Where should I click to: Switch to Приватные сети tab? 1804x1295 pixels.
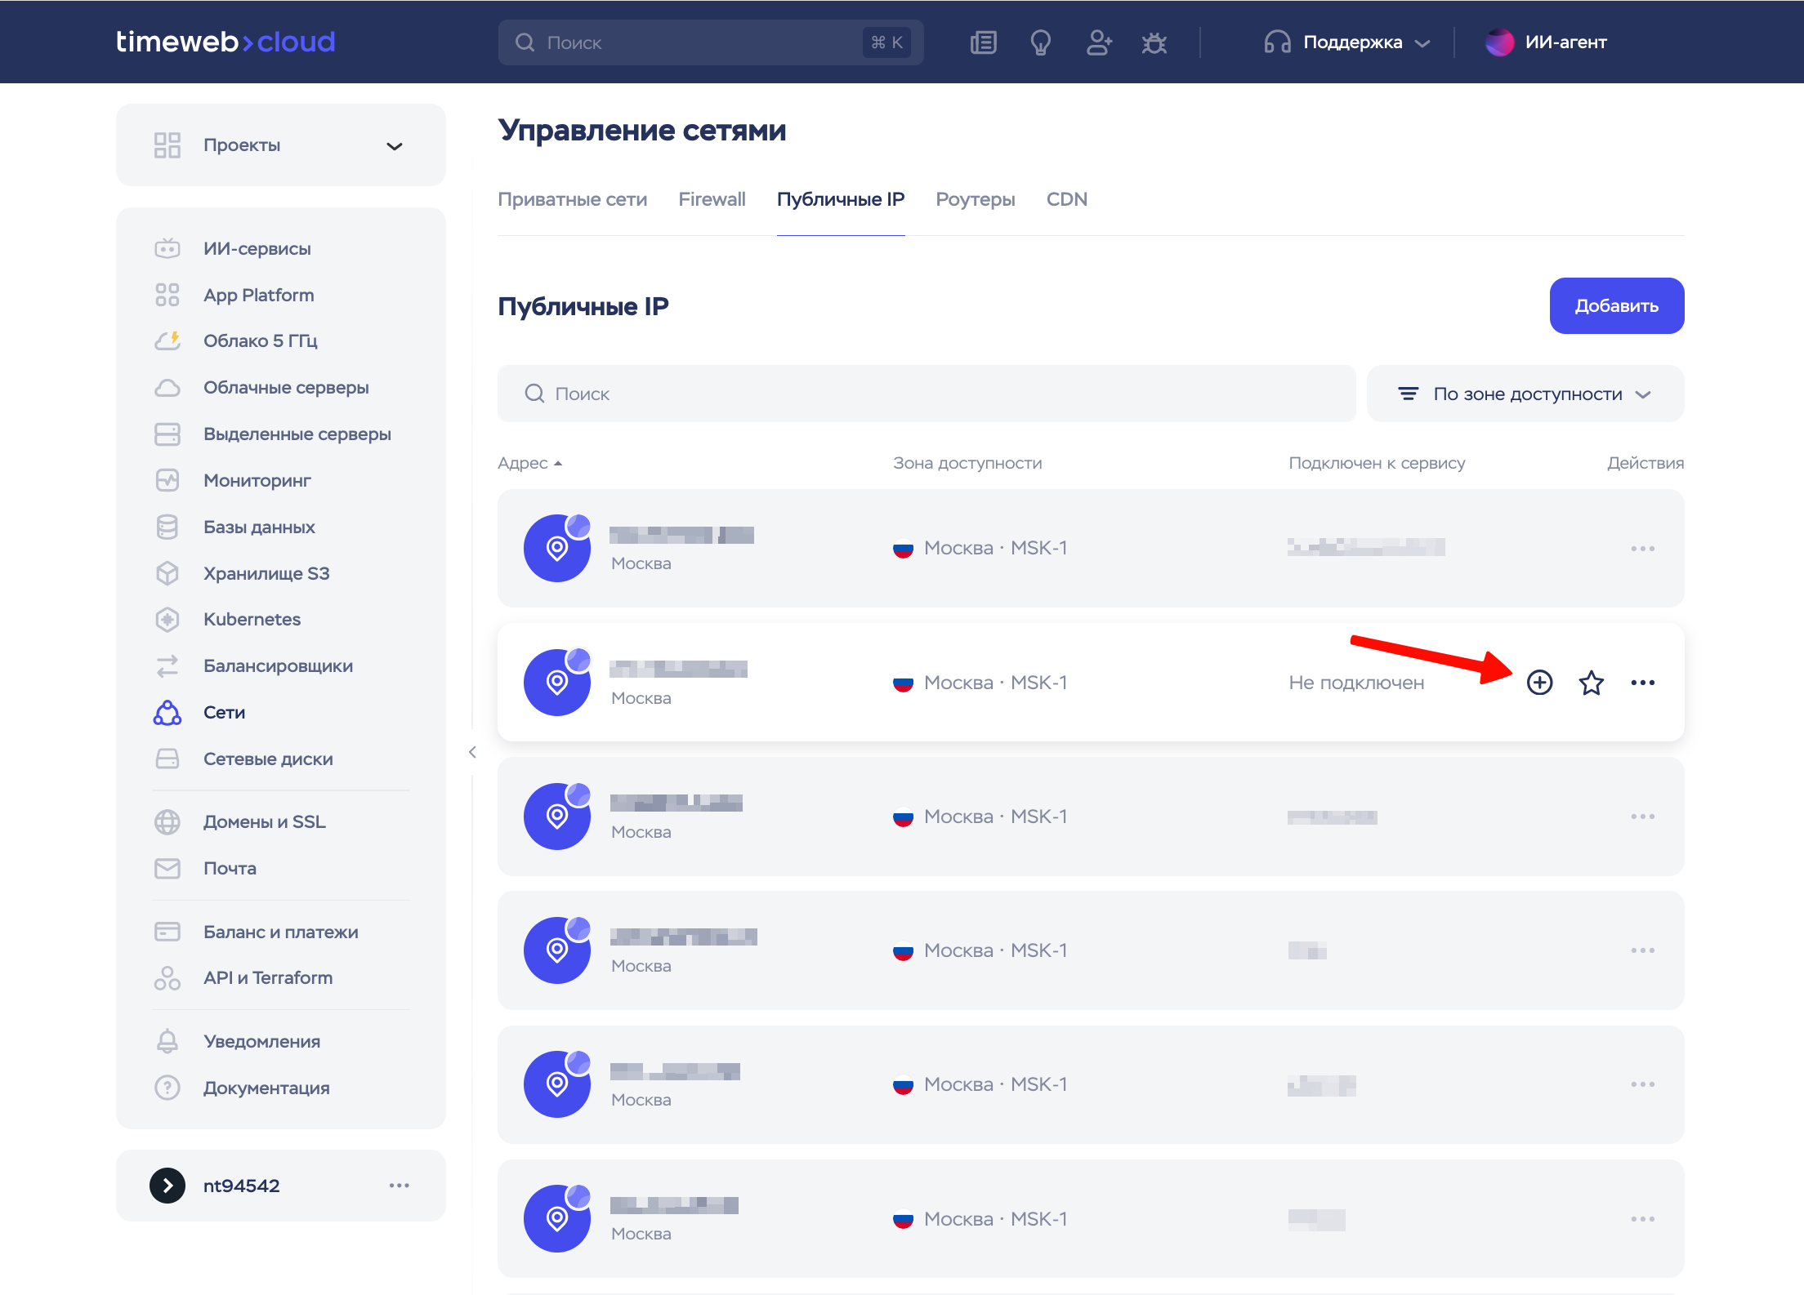coord(572,199)
